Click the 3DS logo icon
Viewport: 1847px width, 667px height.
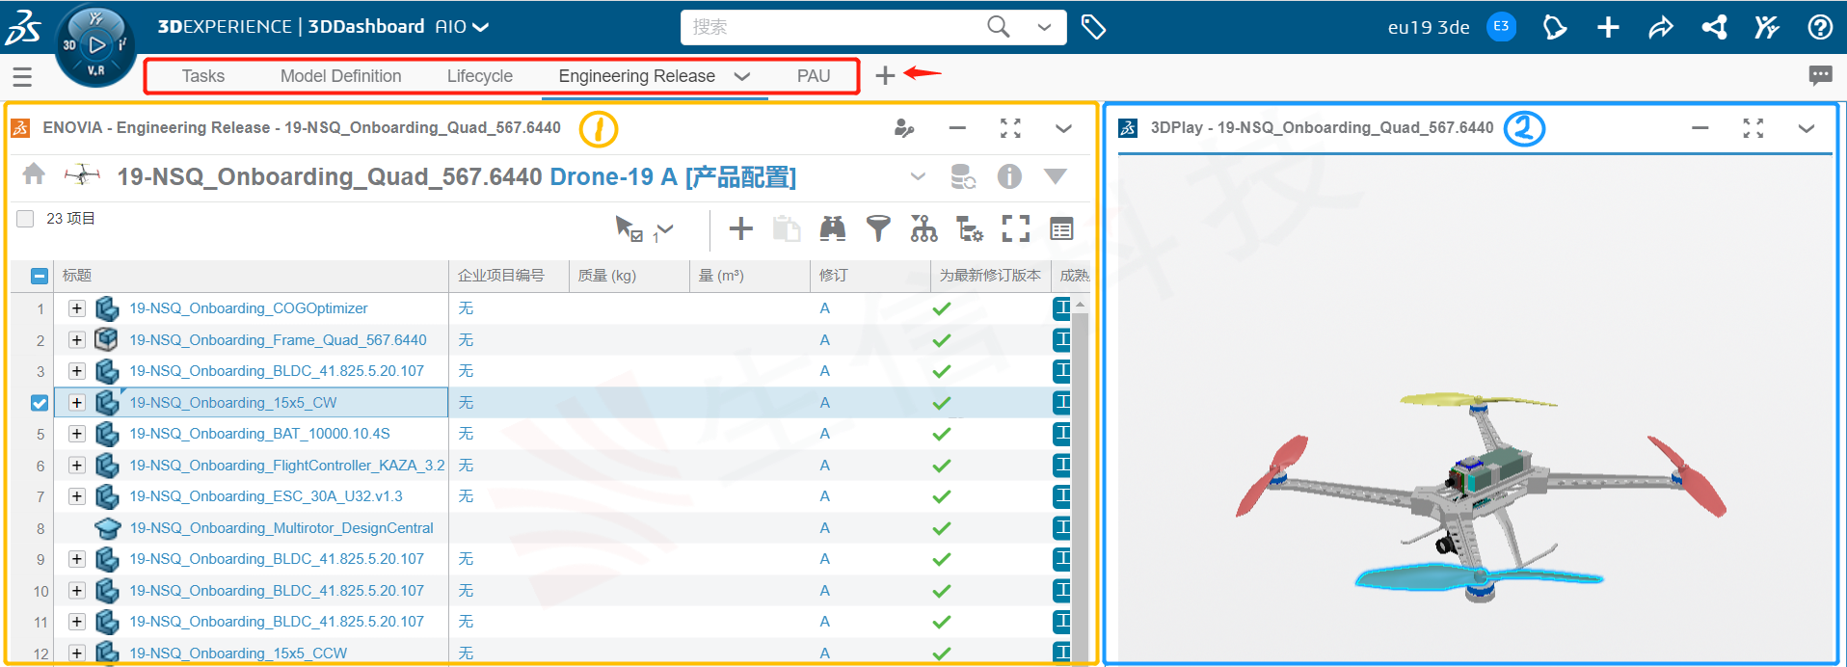click(24, 27)
